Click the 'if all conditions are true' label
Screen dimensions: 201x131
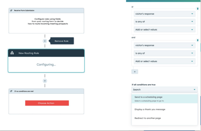click(x=144, y=85)
